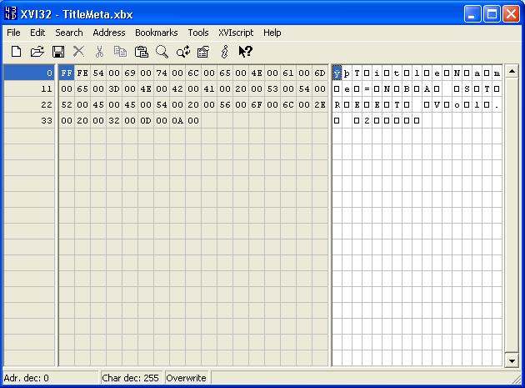The height and width of the screenshot is (388, 525).
Task: Click address label 22
Action: coord(29,104)
